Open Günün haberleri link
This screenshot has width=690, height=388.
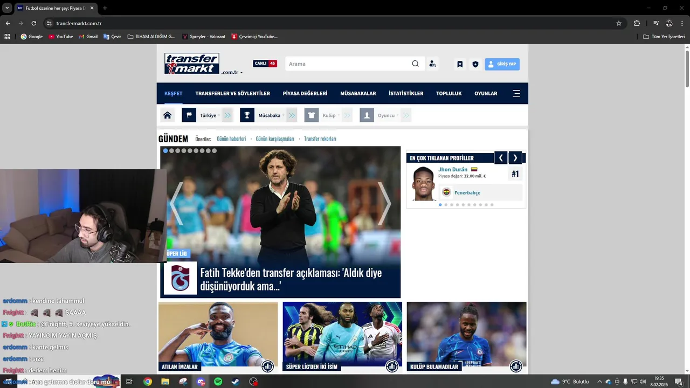[231, 139]
